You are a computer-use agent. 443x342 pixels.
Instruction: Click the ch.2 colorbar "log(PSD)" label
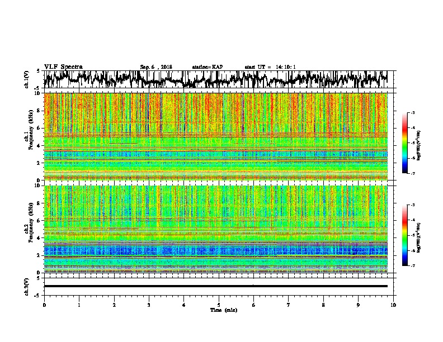point(418,237)
